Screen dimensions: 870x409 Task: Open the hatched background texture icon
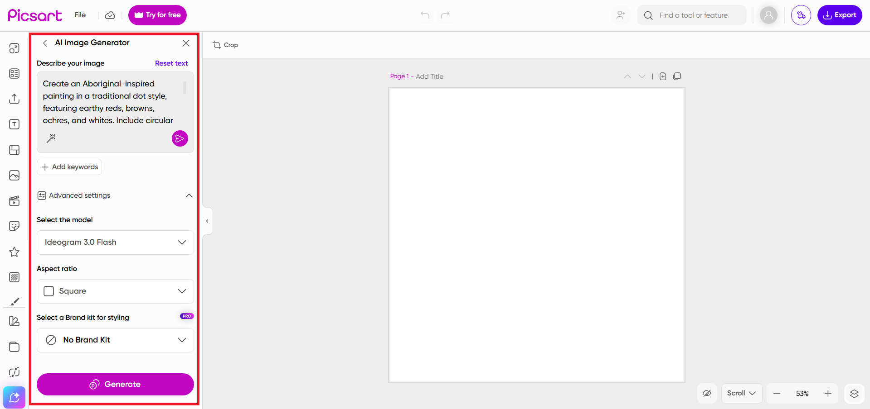pos(15,277)
